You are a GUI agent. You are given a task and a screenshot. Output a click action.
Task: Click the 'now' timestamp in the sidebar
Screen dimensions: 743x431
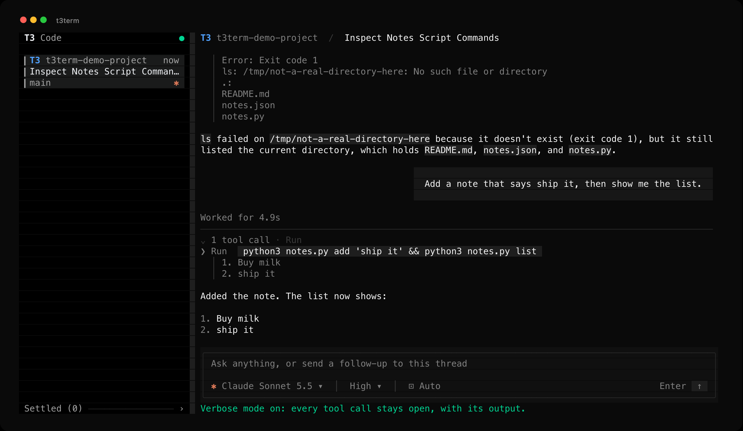click(171, 60)
